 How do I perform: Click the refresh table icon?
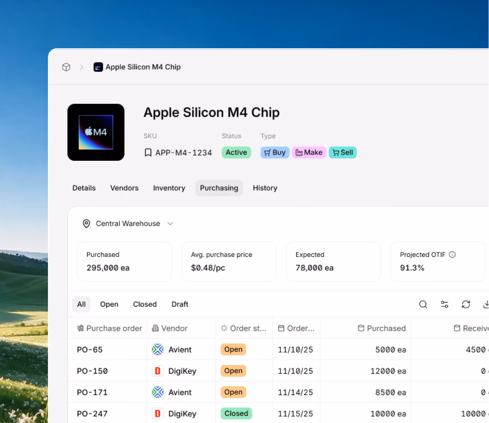(x=466, y=304)
